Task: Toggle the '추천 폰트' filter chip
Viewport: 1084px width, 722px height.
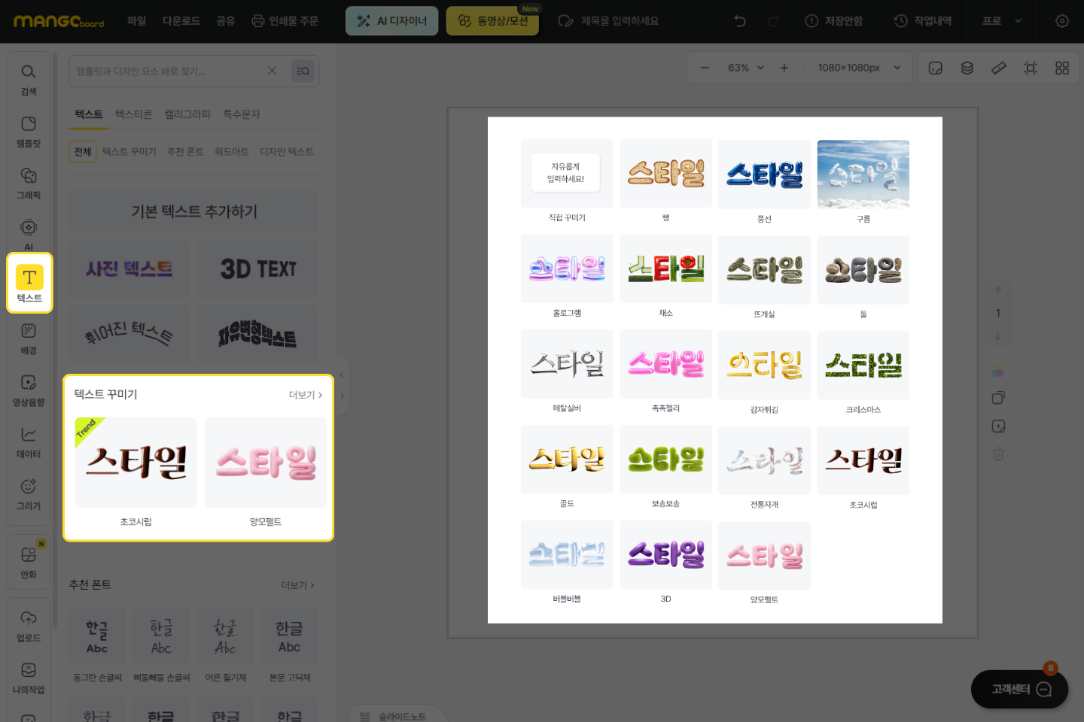Action: (x=185, y=152)
